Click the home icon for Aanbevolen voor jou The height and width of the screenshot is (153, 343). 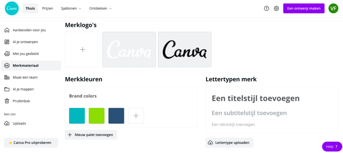(7, 30)
